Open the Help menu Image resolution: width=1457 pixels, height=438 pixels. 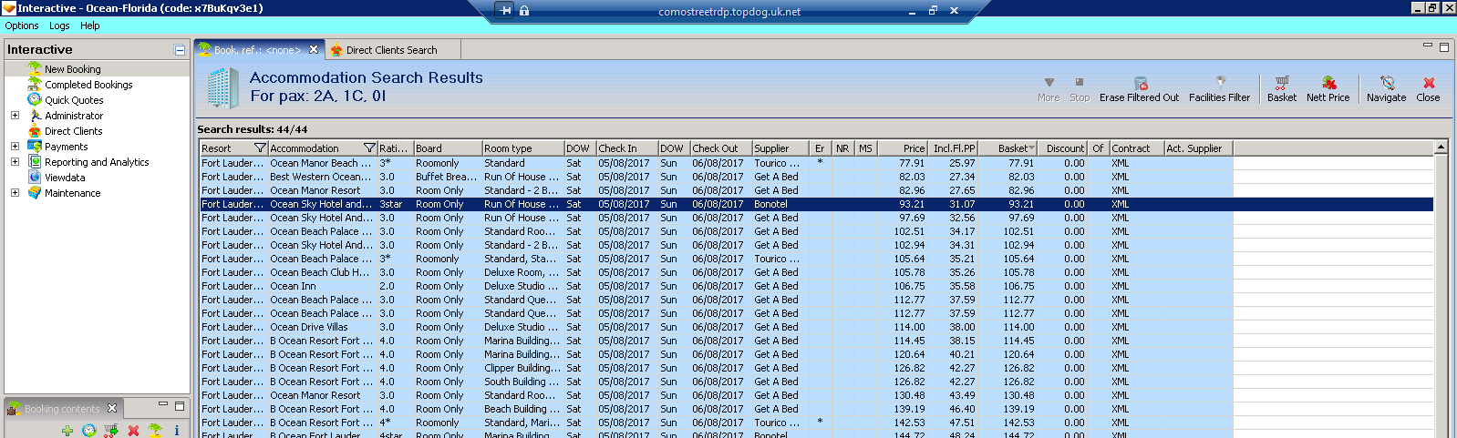(x=89, y=25)
